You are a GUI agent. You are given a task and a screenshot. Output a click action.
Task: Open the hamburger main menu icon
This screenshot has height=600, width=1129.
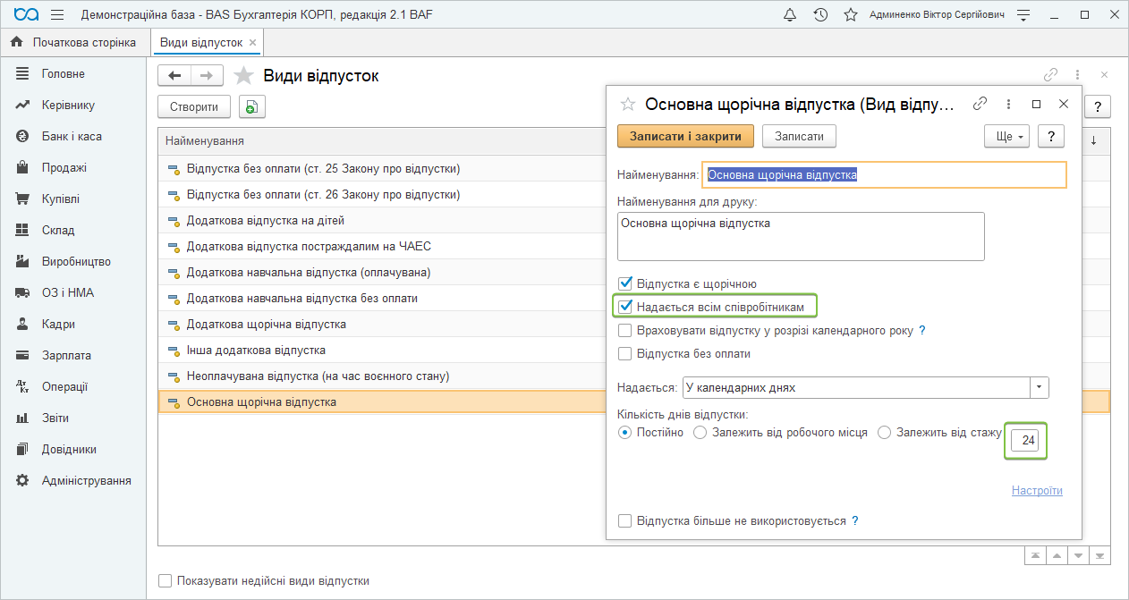point(57,15)
